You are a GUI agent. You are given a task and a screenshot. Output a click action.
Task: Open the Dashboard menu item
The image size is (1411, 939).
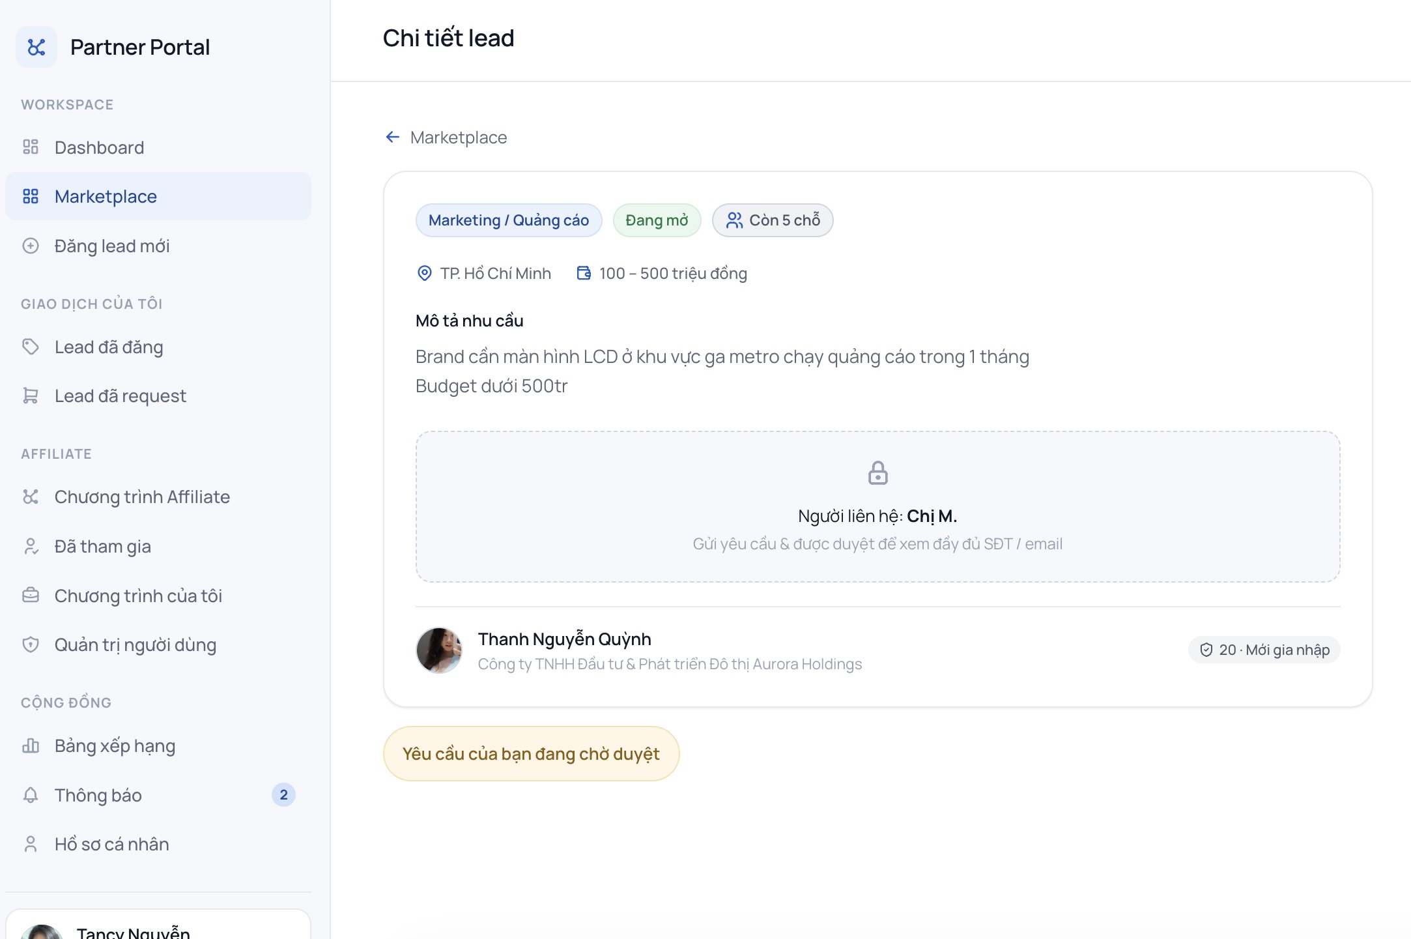tap(158, 147)
